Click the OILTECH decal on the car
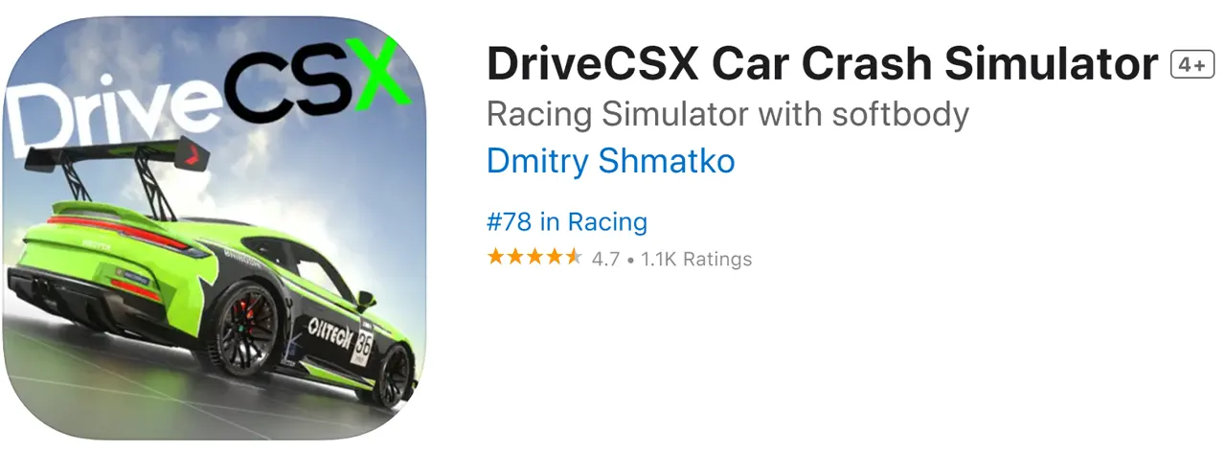The width and height of the screenshot is (1226, 457). click(x=333, y=332)
